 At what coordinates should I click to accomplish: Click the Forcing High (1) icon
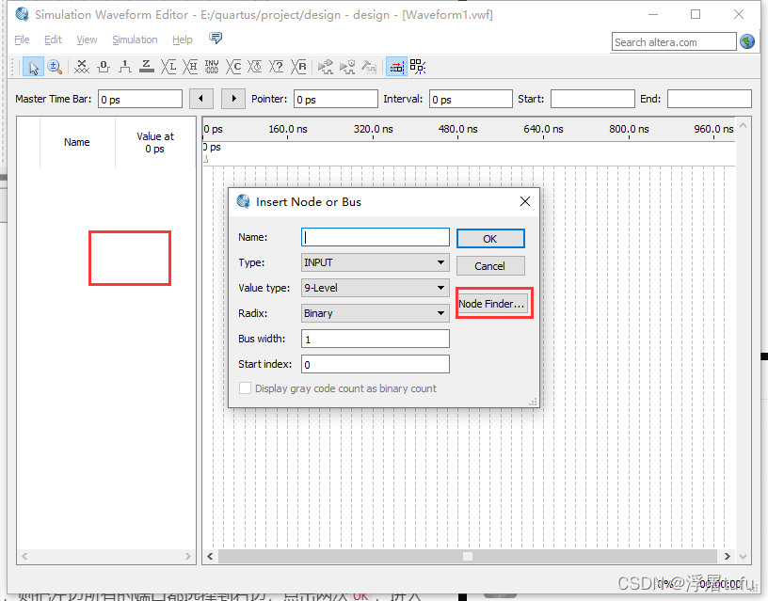pyautogui.click(x=125, y=67)
